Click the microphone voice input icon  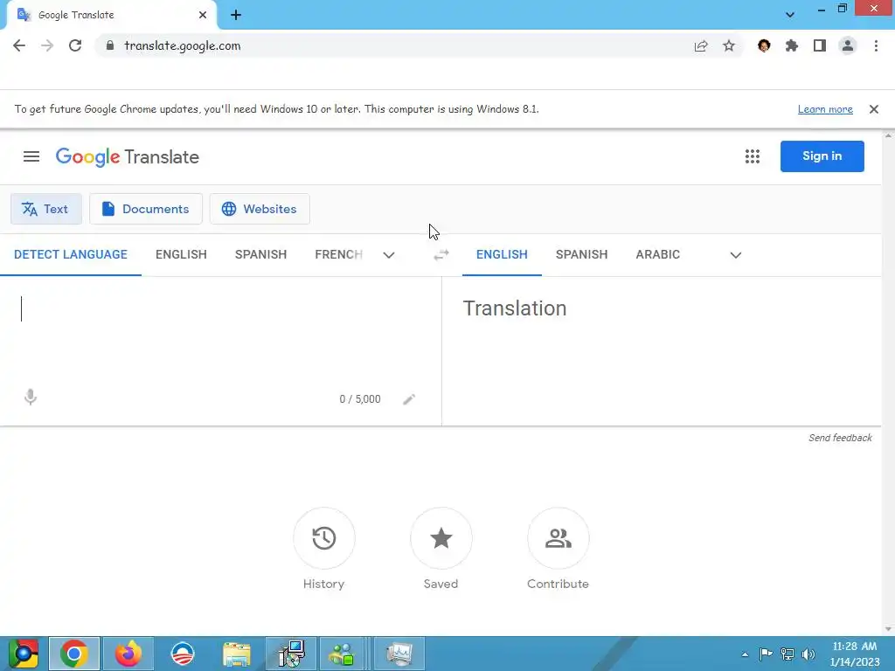pyautogui.click(x=31, y=398)
